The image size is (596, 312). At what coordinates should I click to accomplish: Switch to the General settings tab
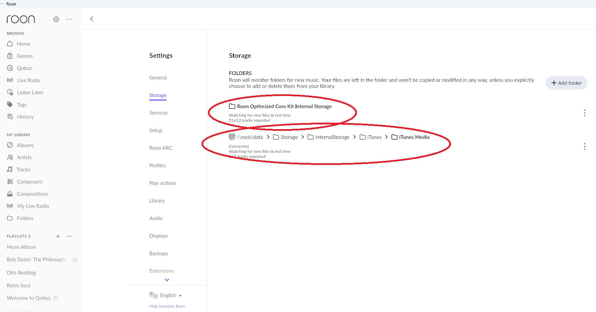tap(158, 77)
